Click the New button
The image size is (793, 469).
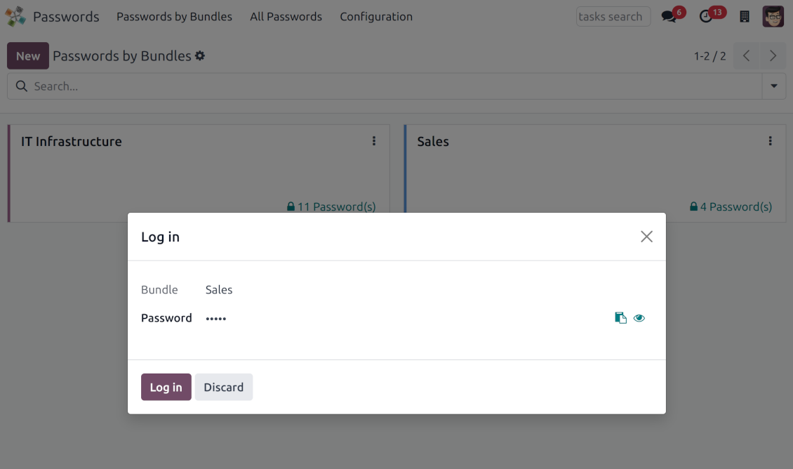coord(28,56)
